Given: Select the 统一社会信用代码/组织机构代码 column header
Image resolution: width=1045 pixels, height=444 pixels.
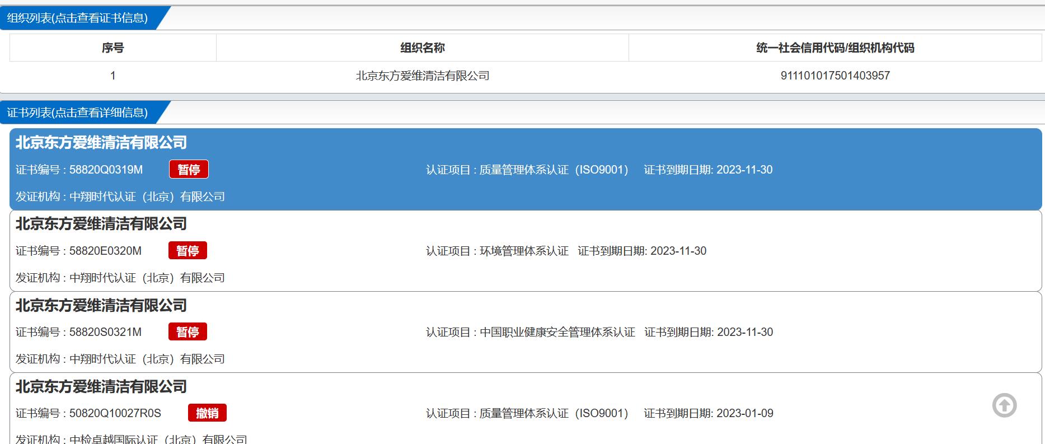Looking at the screenshot, I should click(835, 48).
